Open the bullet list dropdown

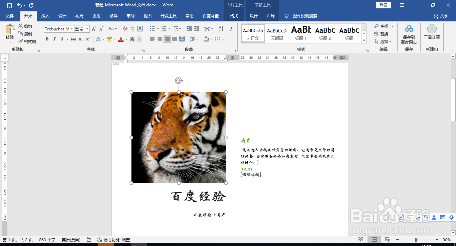158,29
